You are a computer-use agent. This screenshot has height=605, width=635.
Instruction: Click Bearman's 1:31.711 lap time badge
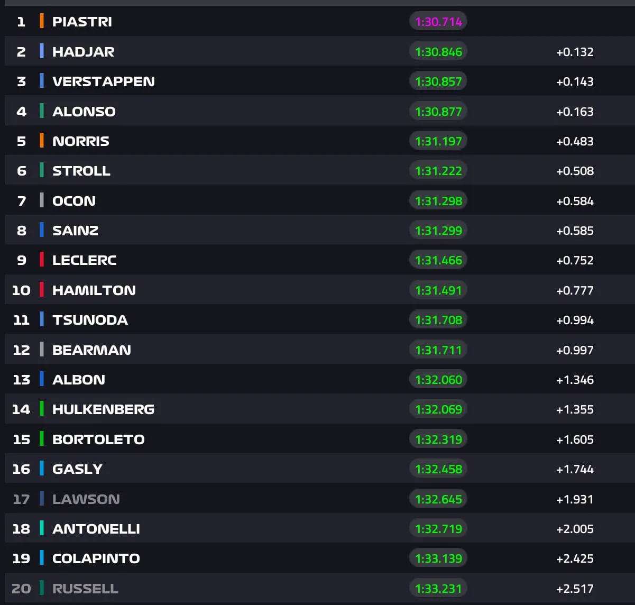point(438,350)
